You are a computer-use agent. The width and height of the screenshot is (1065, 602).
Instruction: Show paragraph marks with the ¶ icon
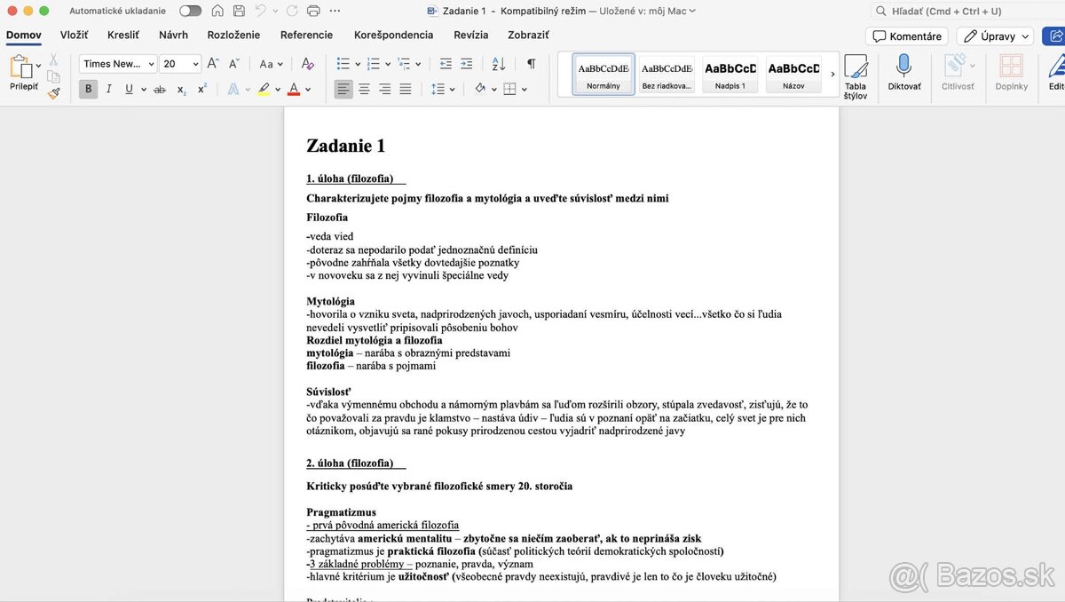[530, 64]
